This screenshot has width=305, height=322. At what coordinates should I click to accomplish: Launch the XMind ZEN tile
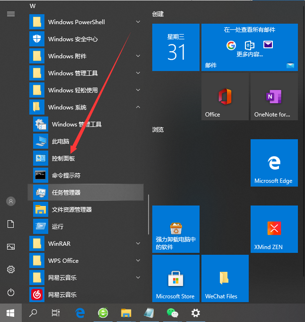tap(274, 229)
